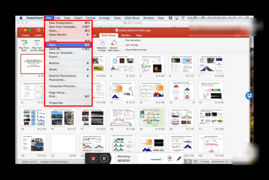This screenshot has height=180, width=269.
Task: Open the Help menu
Action: tap(161, 18)
